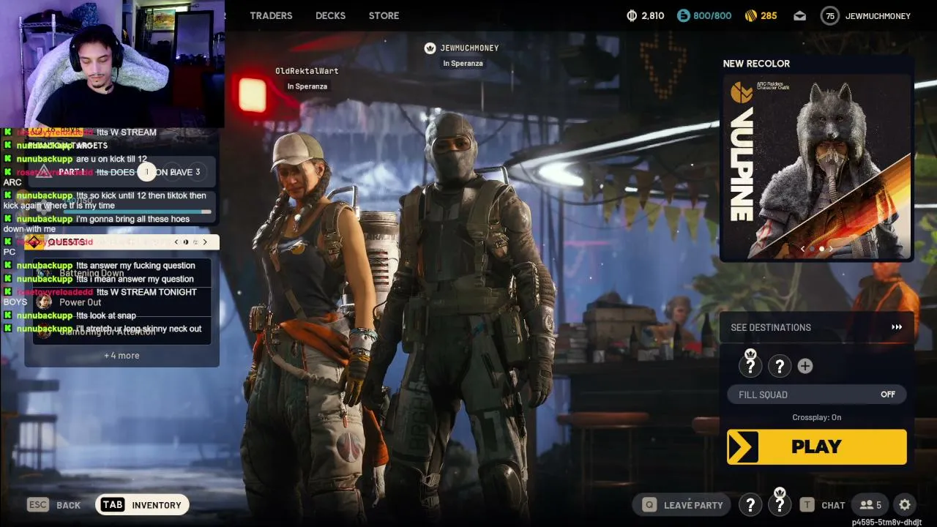Select step 1 circle in Part 1
The height and width of the screenshot is (527, 937).
point(146,172)
